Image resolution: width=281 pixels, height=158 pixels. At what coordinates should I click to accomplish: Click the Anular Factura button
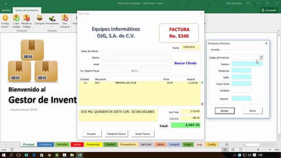pos(143,134)
